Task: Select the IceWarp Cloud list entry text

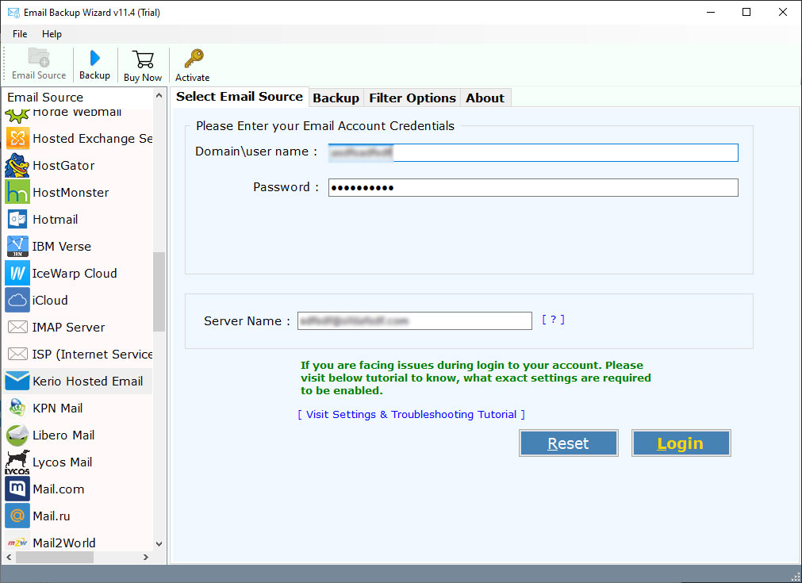Action: (x=74, y=274)
